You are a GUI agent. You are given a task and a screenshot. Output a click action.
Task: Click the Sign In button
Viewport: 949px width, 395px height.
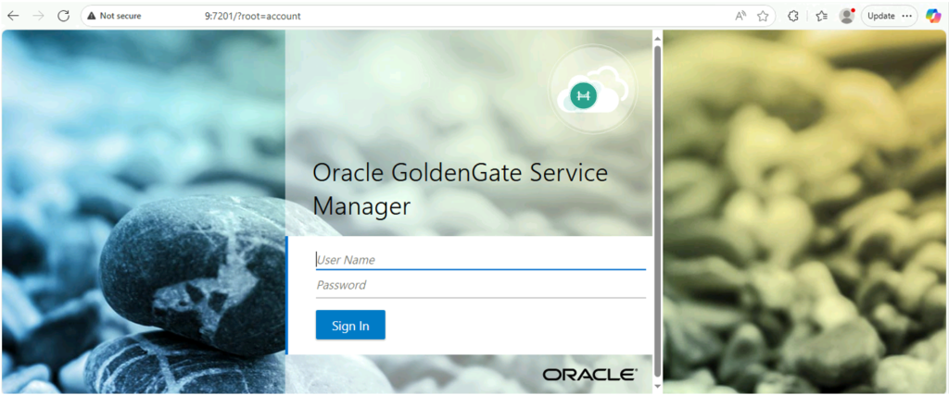click(350, 325)
